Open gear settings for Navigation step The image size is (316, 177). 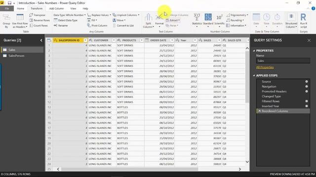(x=307, y=87)
